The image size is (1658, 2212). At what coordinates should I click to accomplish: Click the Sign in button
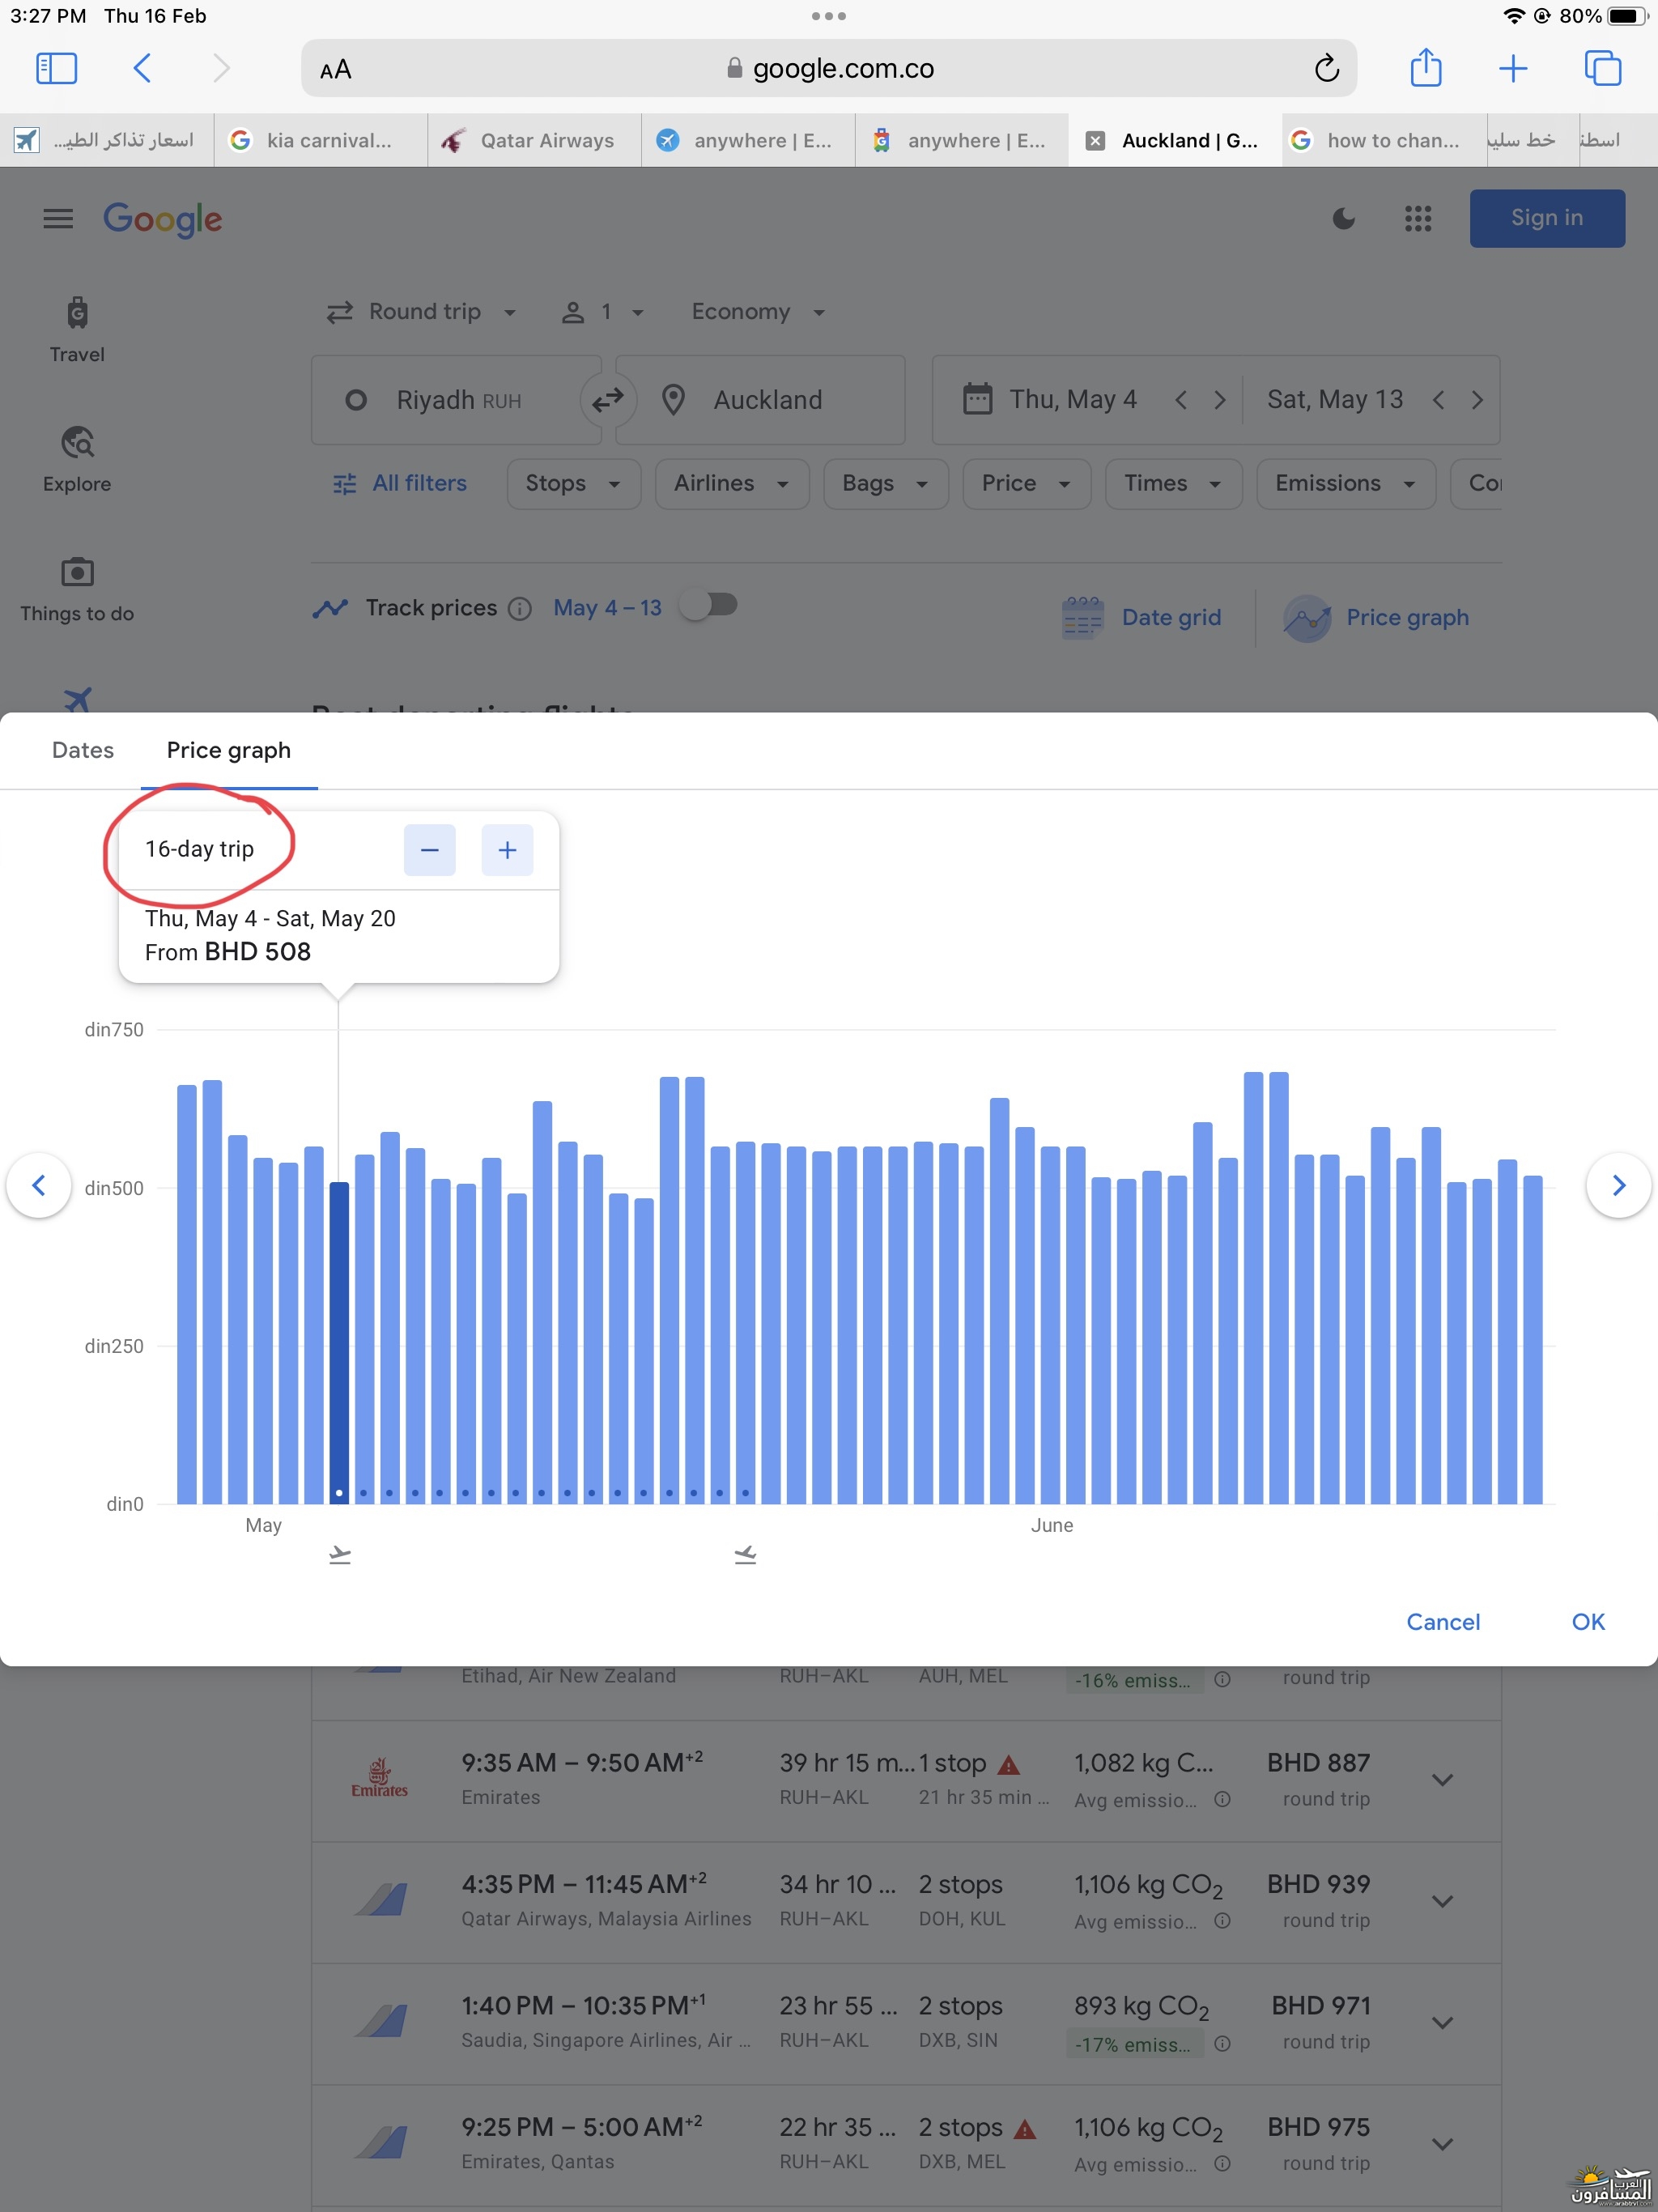pyautogui.click(x=1546, y=218)
